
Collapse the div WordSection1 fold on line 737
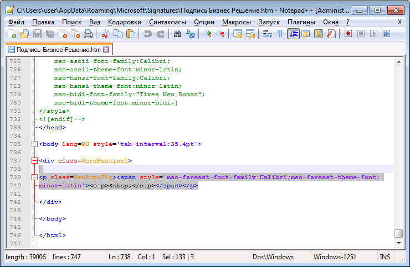pos(34,160)
